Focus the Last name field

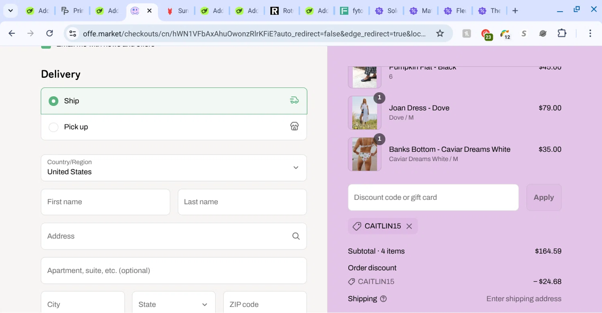242,202
